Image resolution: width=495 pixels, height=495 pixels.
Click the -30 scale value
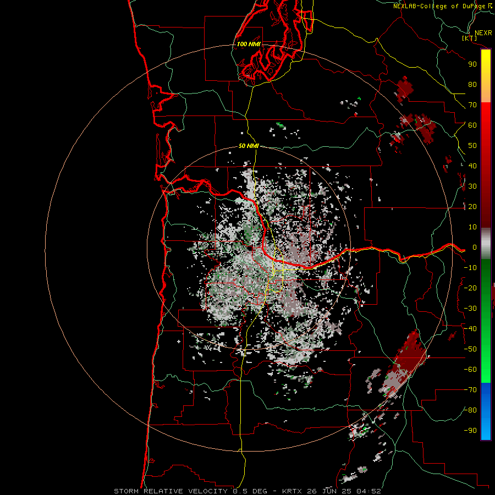pyautogui.click(x=470, y=309)
